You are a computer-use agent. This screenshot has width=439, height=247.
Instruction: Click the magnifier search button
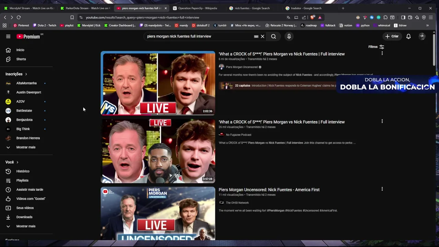tap(273, 36)
